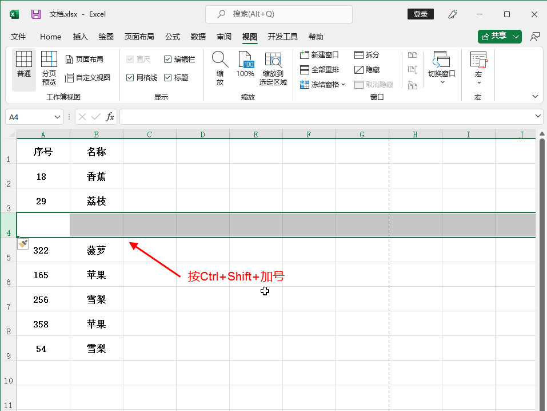
Task: Switch to the Data (数据) tab
Action: [x=198, y=37]
